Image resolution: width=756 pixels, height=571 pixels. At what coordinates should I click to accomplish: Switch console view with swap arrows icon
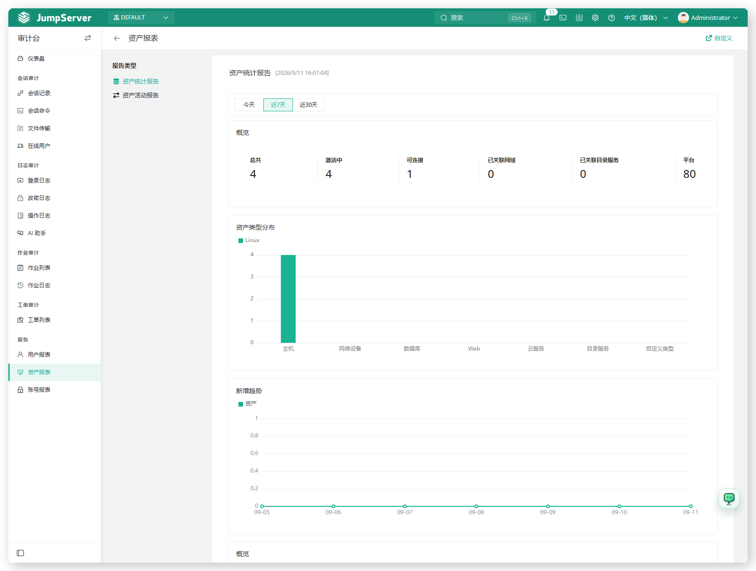(88, 38)
